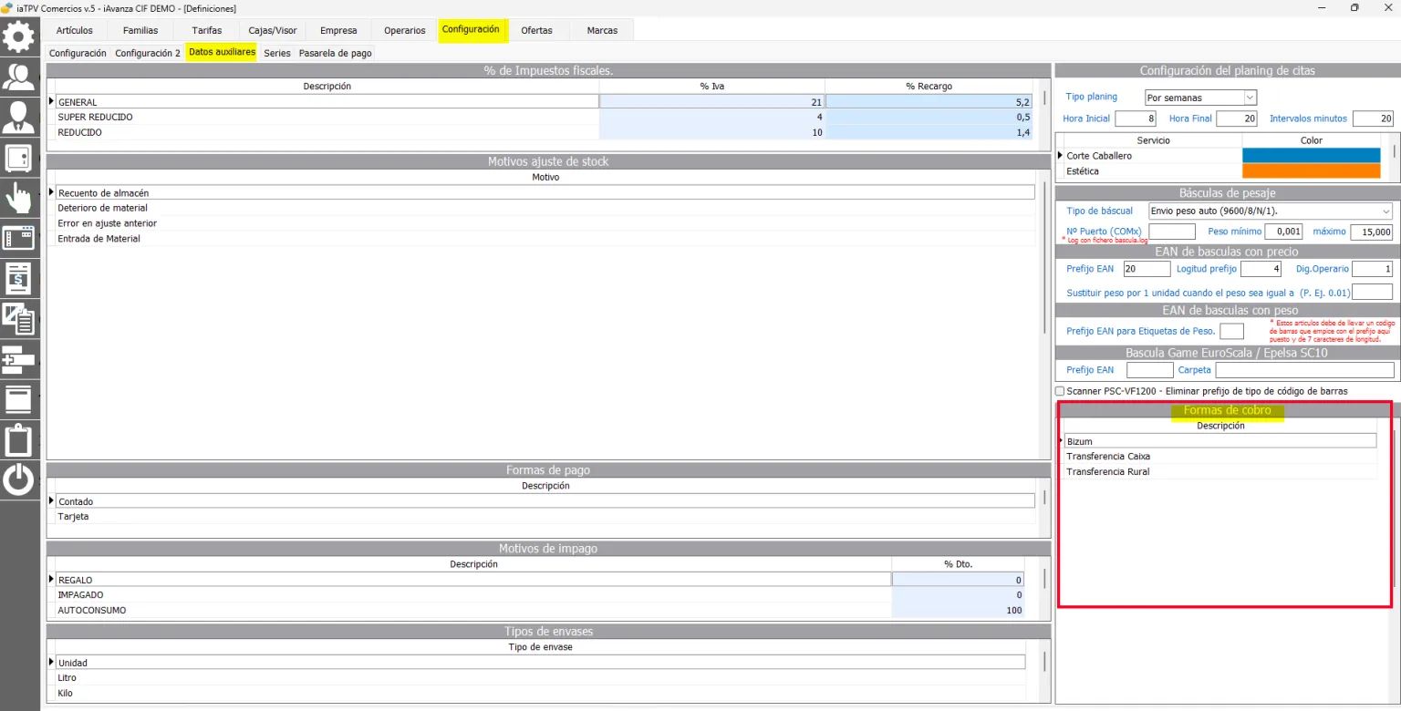Click the safe box icon in sidebar
This screenshot has width=1401, height=711.
point(19,157)
